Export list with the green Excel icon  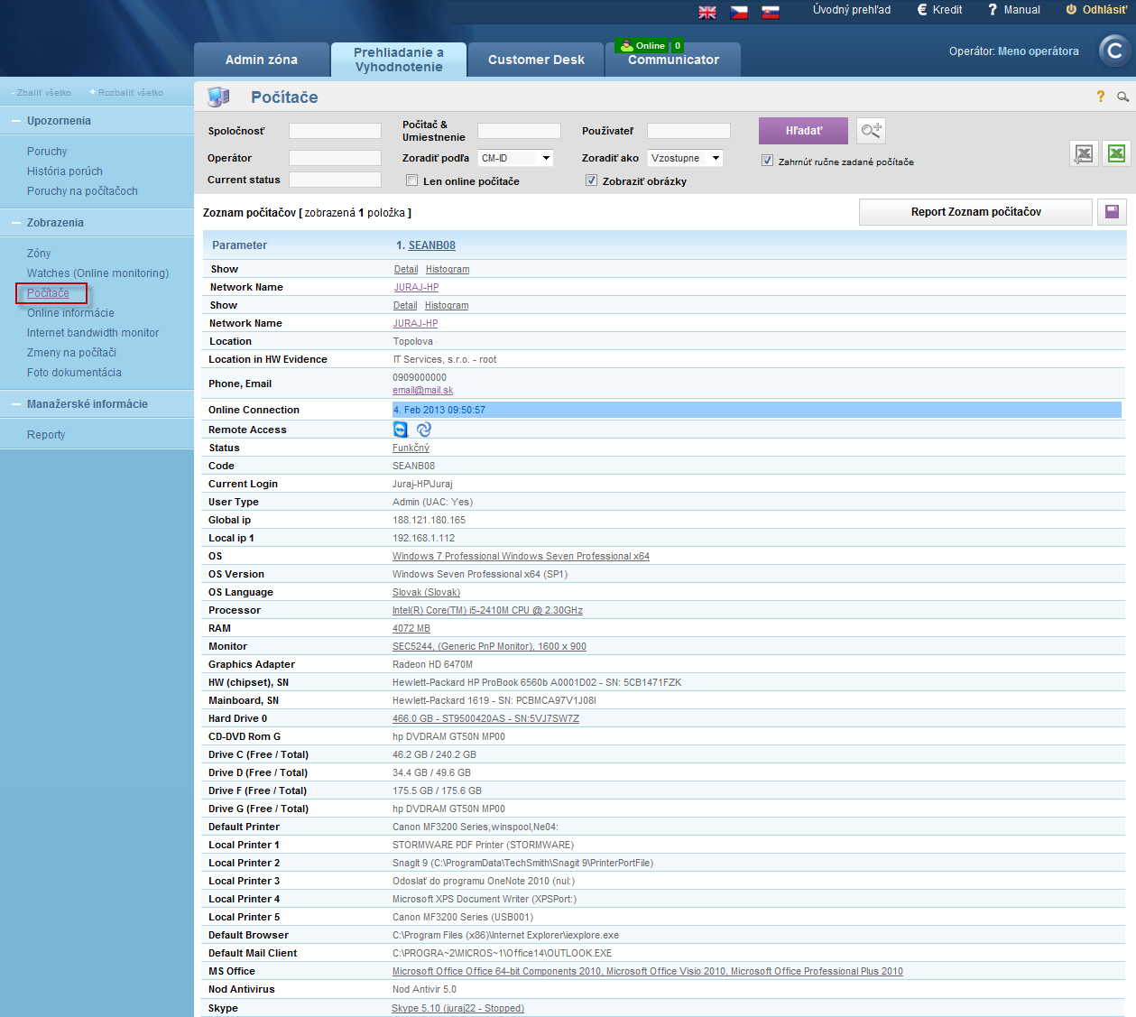tap(1116, 153)
